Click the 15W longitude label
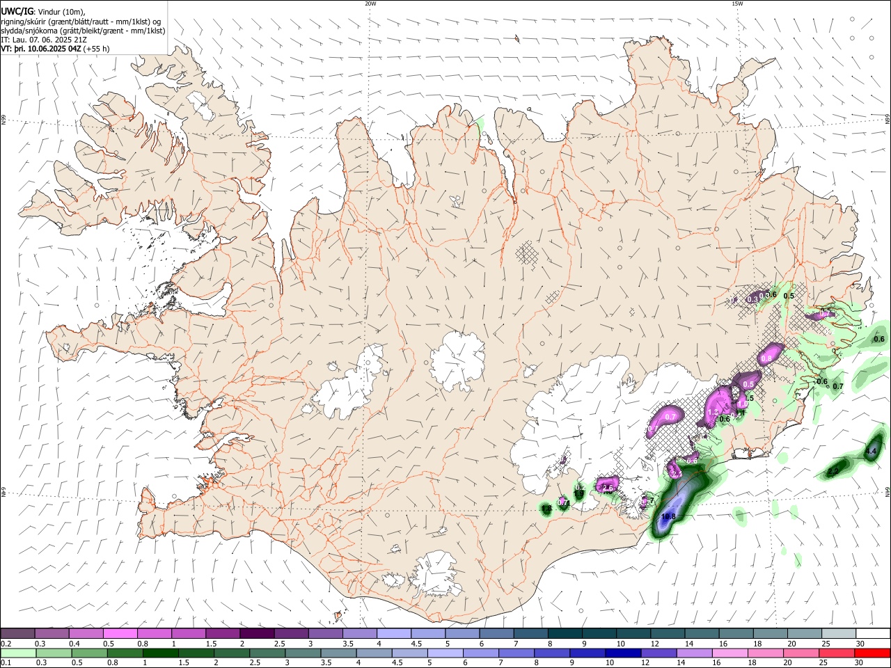This screenshot has width=891, height=668. tap(737, 3)
